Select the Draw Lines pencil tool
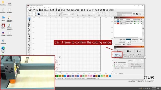The height and width of the screenshot is (90, 161). coord(29,21)
